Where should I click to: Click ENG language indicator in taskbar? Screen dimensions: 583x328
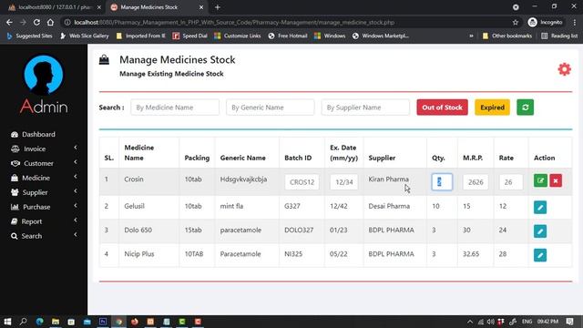[527, 322]
